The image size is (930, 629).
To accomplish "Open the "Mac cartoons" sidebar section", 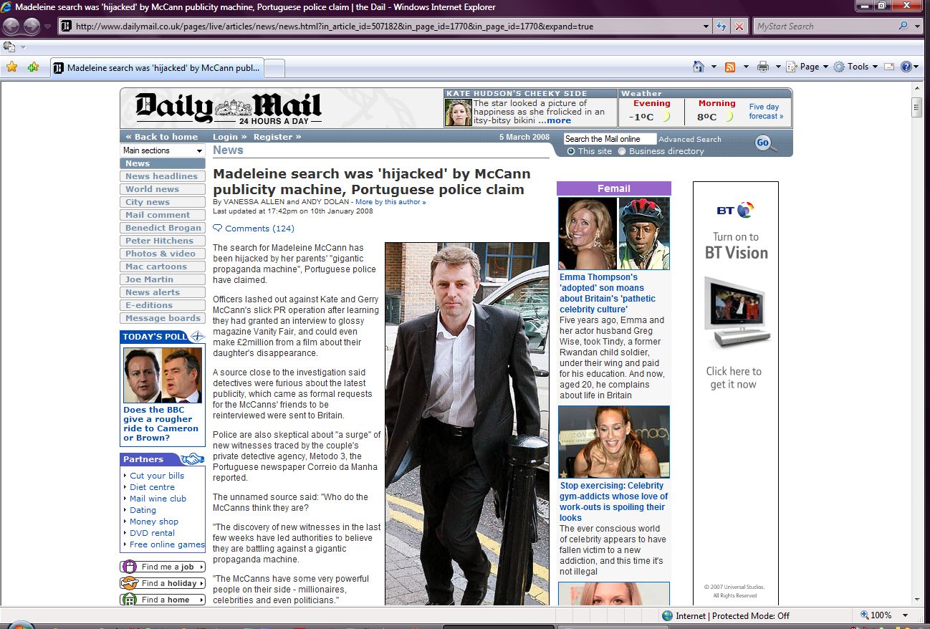I will pyautogui.click(x=155, y=267).
